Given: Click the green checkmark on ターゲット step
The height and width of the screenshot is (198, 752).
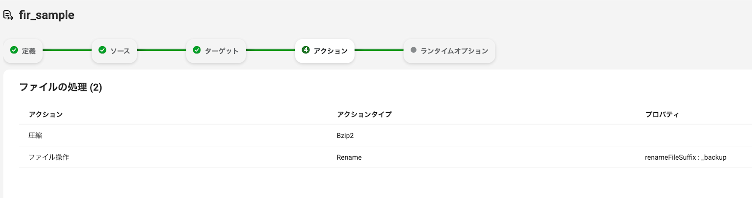Looking at the screenshot, I should (197, 50).
